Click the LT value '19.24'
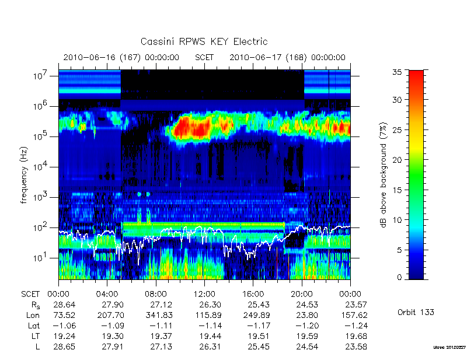 [64, 337]
